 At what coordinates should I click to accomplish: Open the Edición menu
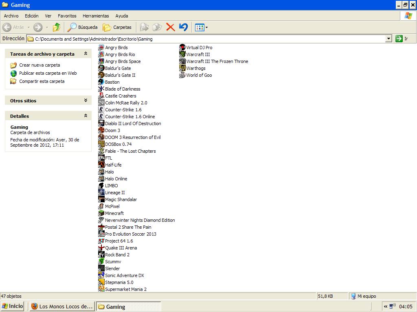point(32,16)
